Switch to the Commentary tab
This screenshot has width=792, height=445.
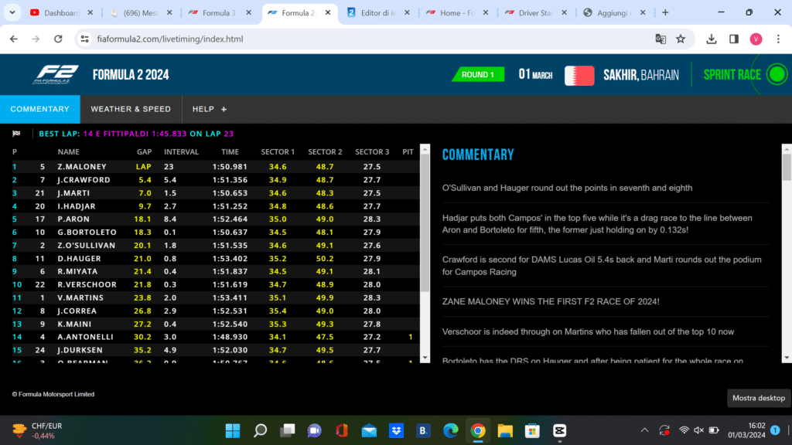pos(40,109)
